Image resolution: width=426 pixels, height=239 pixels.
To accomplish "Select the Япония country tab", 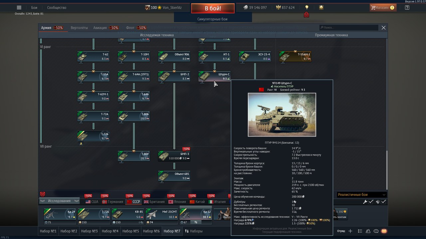I will (177, 201).
